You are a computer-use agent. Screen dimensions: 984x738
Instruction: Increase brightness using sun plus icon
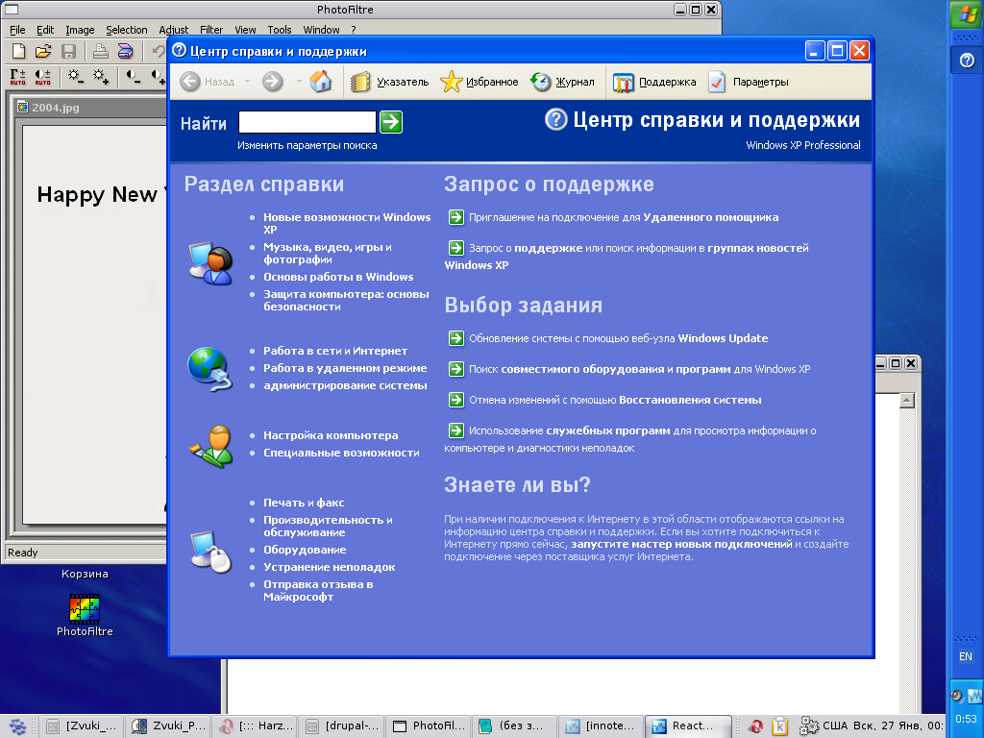(x=100, y=77)
